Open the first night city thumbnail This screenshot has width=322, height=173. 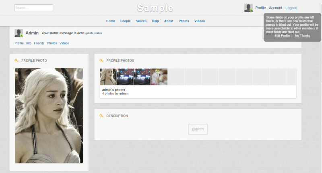click(125, 77)
